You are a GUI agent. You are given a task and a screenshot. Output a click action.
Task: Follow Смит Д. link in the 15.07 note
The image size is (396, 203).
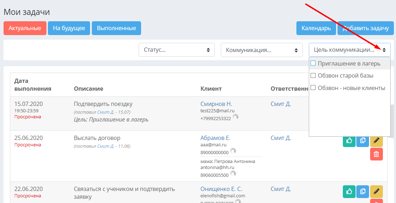click(106, 112)
